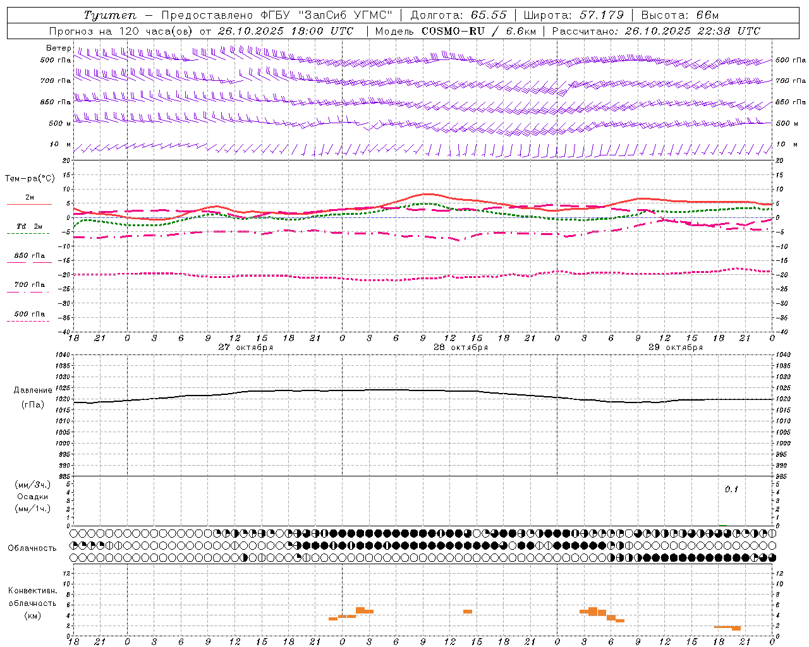
Task: Select the Предоставлено ФГБУ "ЗапСиб УГМС" header text
Action: (x=277, y=15)
